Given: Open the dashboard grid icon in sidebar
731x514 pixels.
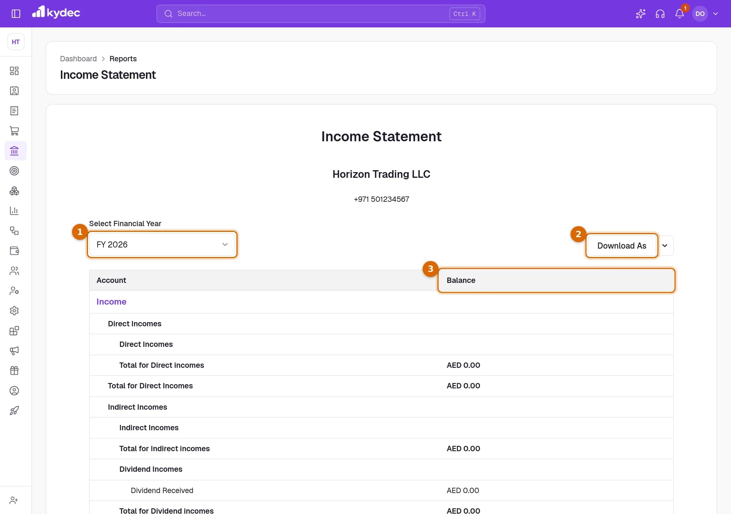Looking at the screenshot, I should click(x=14, y=71).
